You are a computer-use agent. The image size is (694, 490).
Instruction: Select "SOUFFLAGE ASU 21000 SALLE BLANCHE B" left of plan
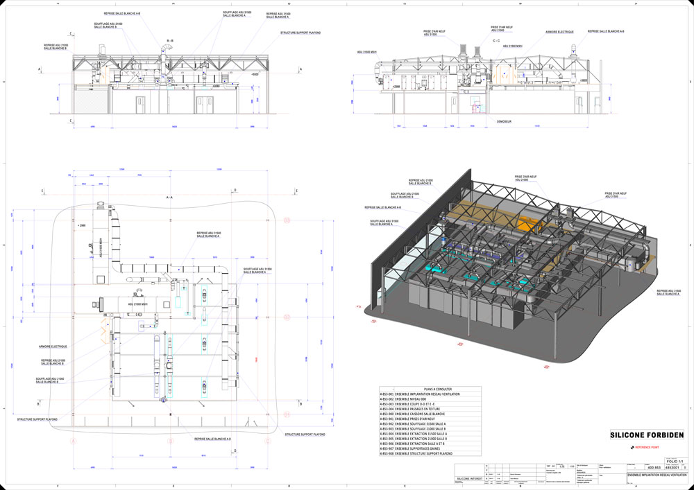pos(50,380)
